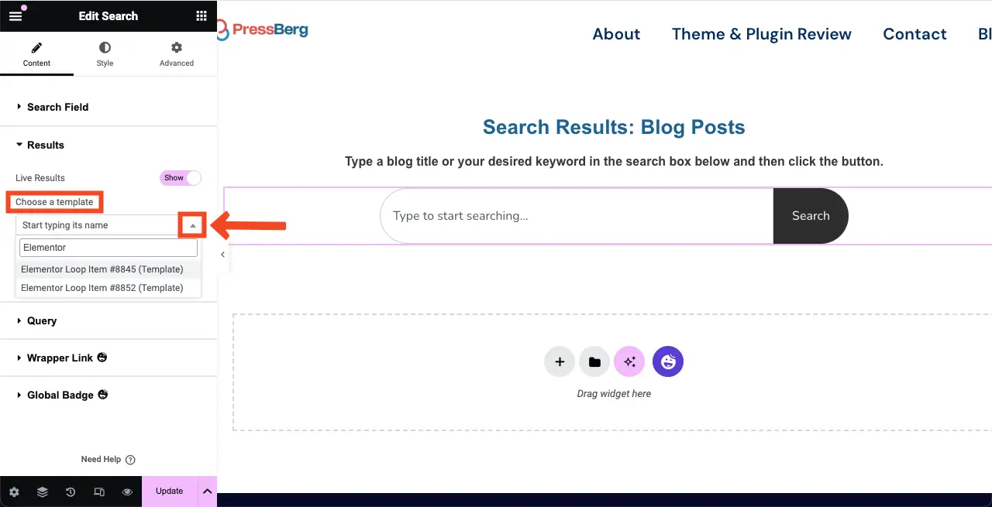Image resolution: width=992 pixels, height=507 pixels.
Task: Preview changes with the eye icon
Action: point(127,491)
